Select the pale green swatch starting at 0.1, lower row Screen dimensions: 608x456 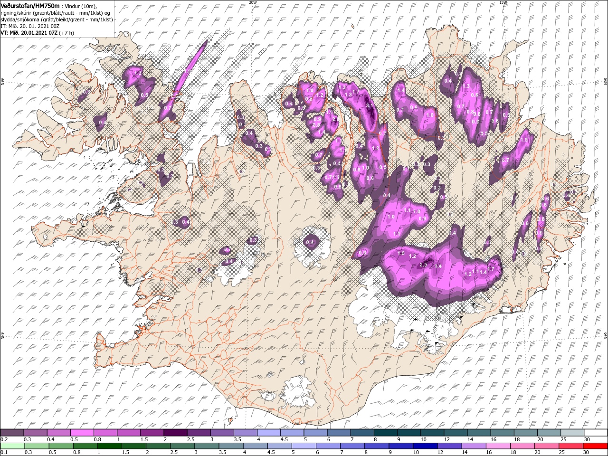12,446
